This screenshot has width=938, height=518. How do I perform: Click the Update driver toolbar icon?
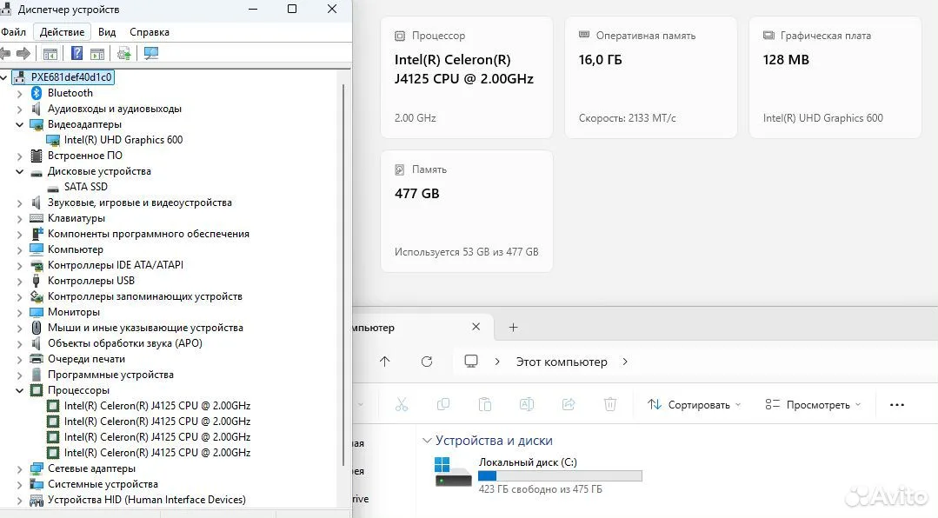(x=123, y=54)
